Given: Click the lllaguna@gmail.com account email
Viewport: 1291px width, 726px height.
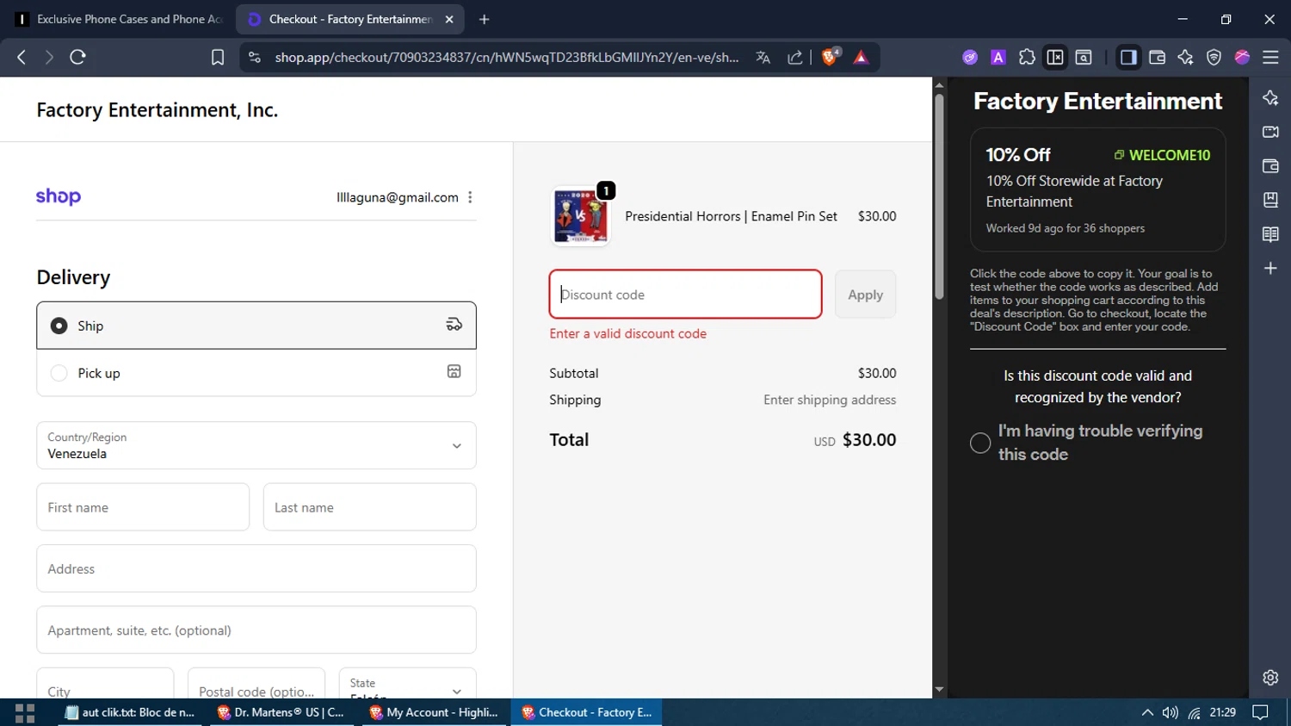Looking at the screenshot, I should pos(398,197).
